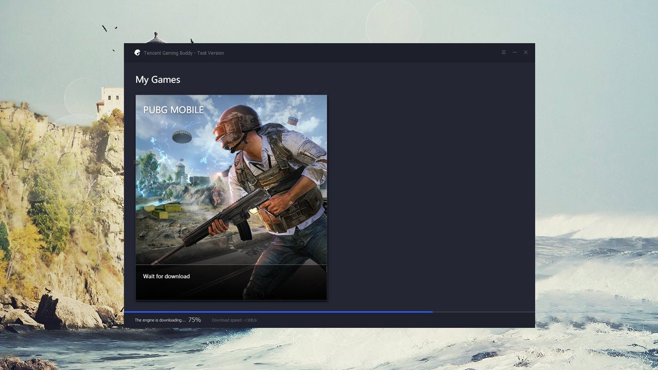The width and height of the screenshot is (658, 370).
Task: Click the 'Download speed' indicator text
Action: coord(234,320)
